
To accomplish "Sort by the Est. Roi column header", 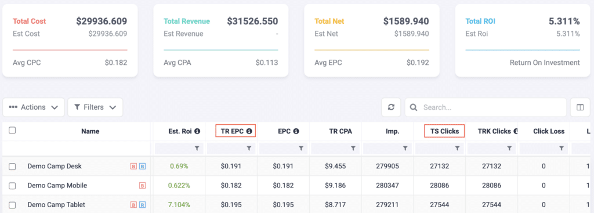I will (x=180, y=131).
